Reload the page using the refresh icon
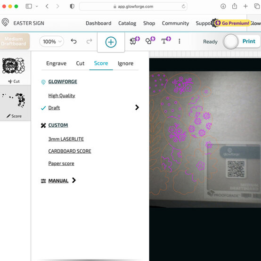This screenshot has width=261, height=261. (183, 6)
